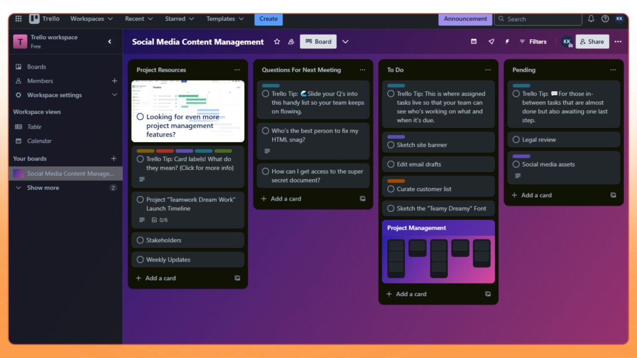Mark Edit email drafts card complete

[391, 164]
